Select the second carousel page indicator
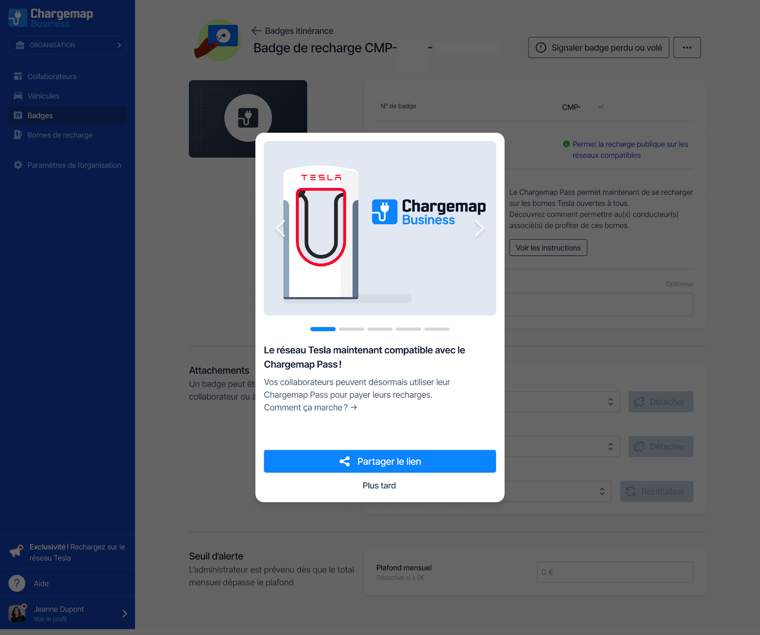 click(351, 329)
